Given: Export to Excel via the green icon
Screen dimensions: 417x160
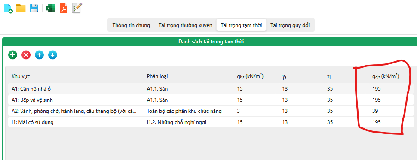Looking at the screenshot, I should 50,8.
